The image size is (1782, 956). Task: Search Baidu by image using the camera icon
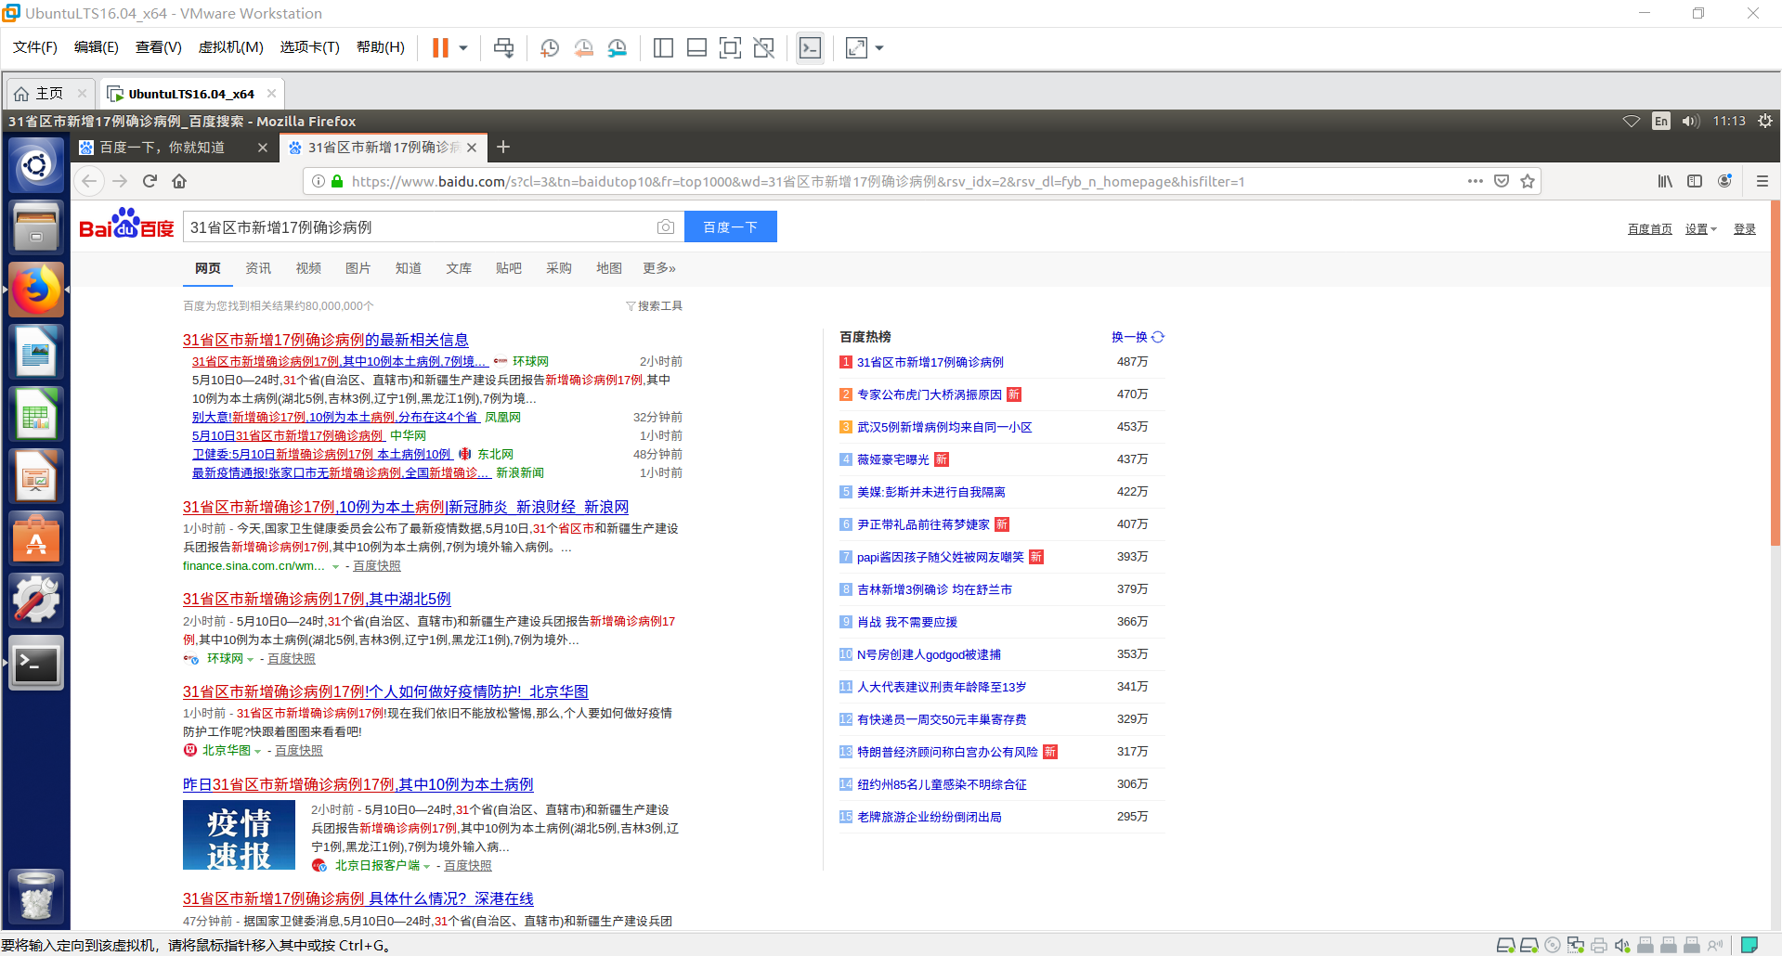(x=665, y=226)
